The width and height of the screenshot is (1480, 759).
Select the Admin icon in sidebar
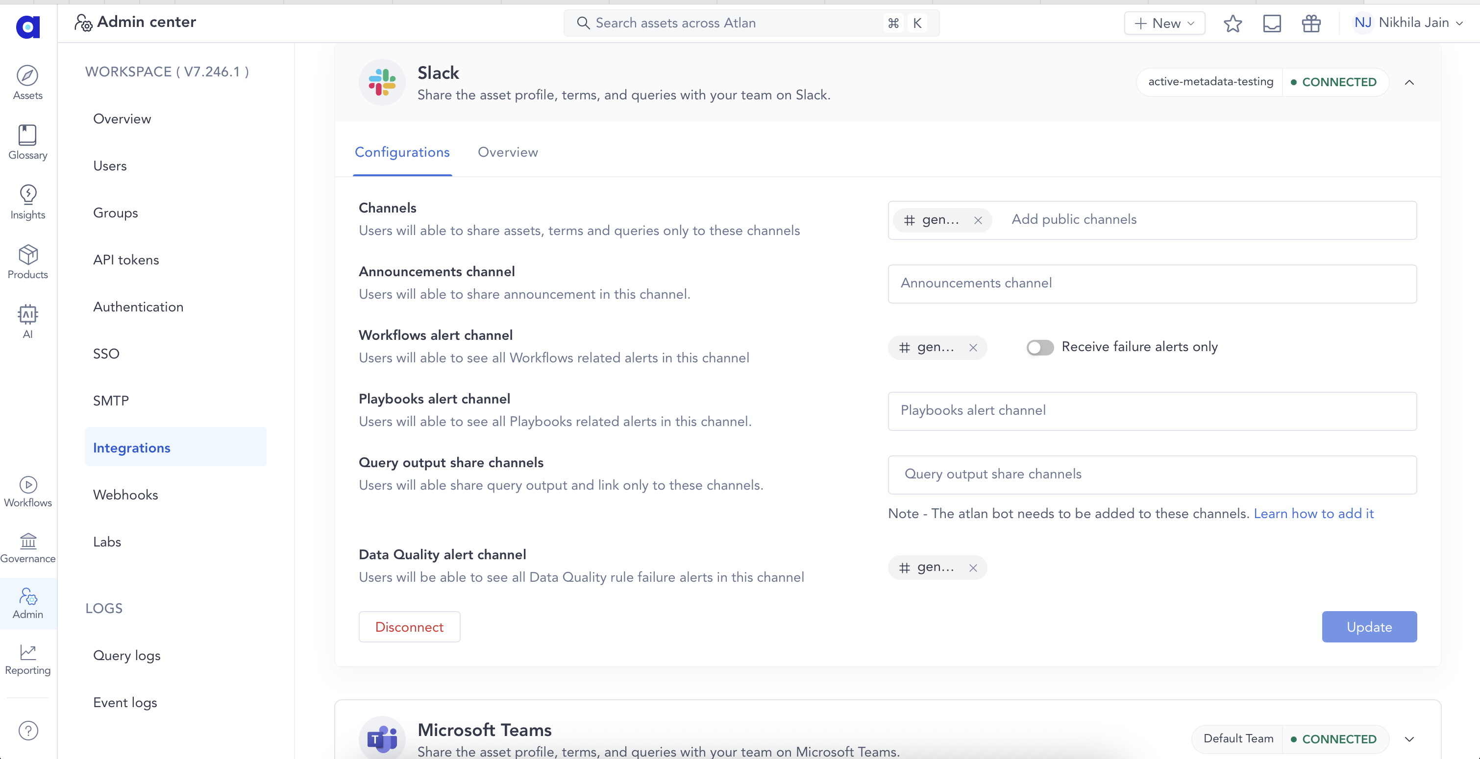(x=27, y=596)
